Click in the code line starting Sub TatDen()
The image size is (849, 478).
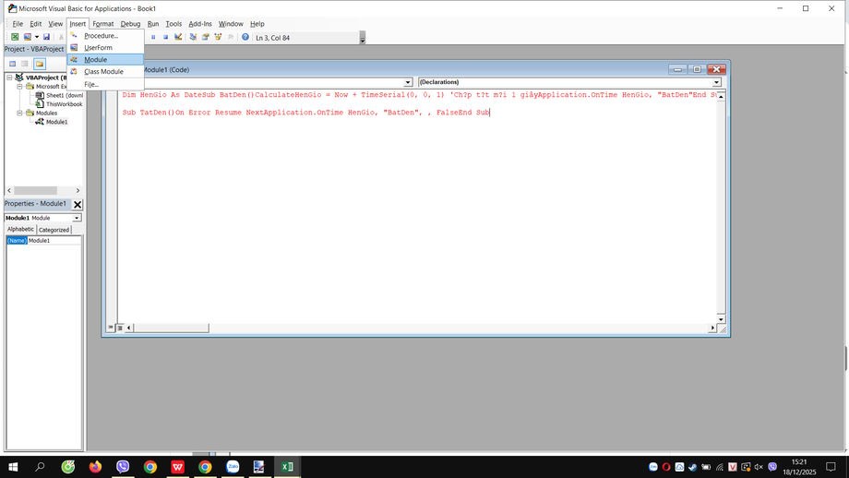point(306,113)
